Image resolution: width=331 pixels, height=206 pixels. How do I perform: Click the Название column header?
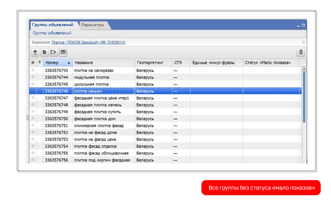tap(103, 63)
